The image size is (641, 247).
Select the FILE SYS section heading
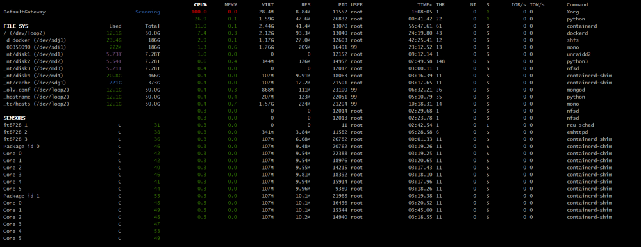point(15,26)
